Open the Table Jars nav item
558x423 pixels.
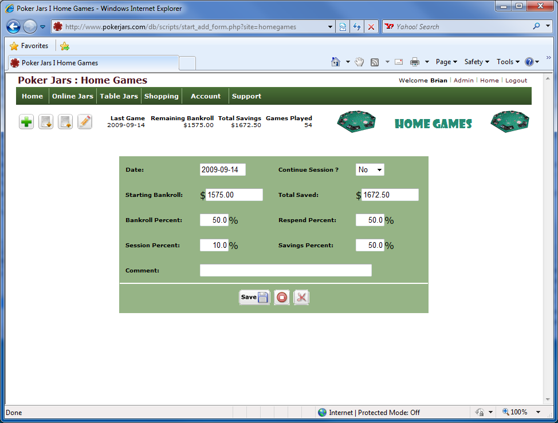point(119,96)
